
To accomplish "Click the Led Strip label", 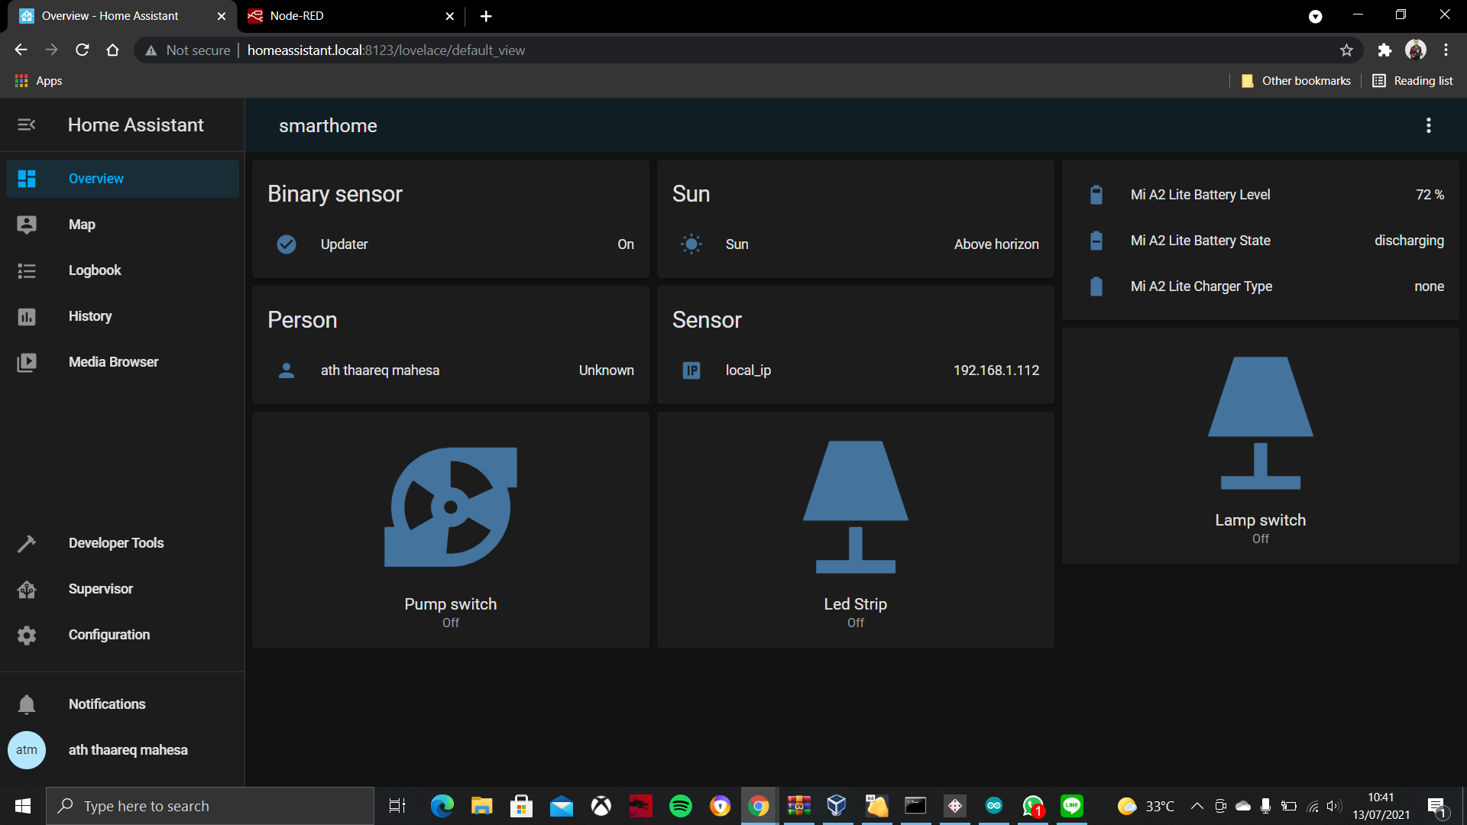I will coord(856,604).
